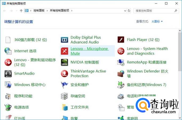Click the SmartAudio headphones icon
This screenshot has width=182, height=120.
pyautogui.click(x=8, y=74)
